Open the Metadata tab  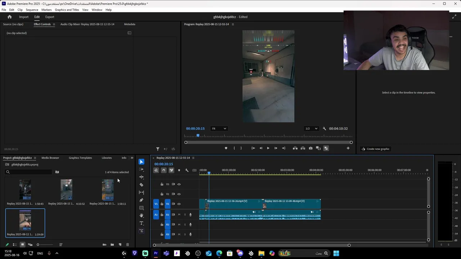click(130, 24)
